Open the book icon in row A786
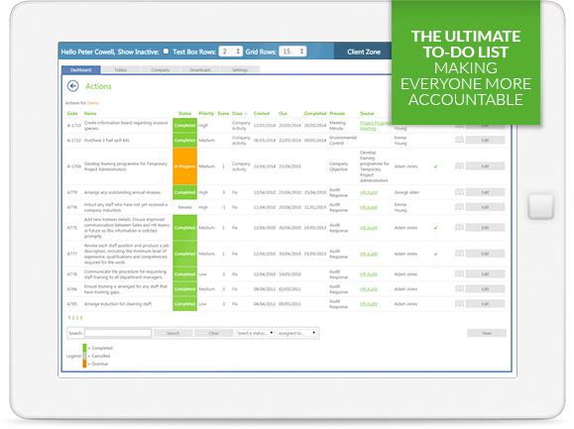Image resolution: width=574 pixels, height=429 pixels. pos(459,289)
